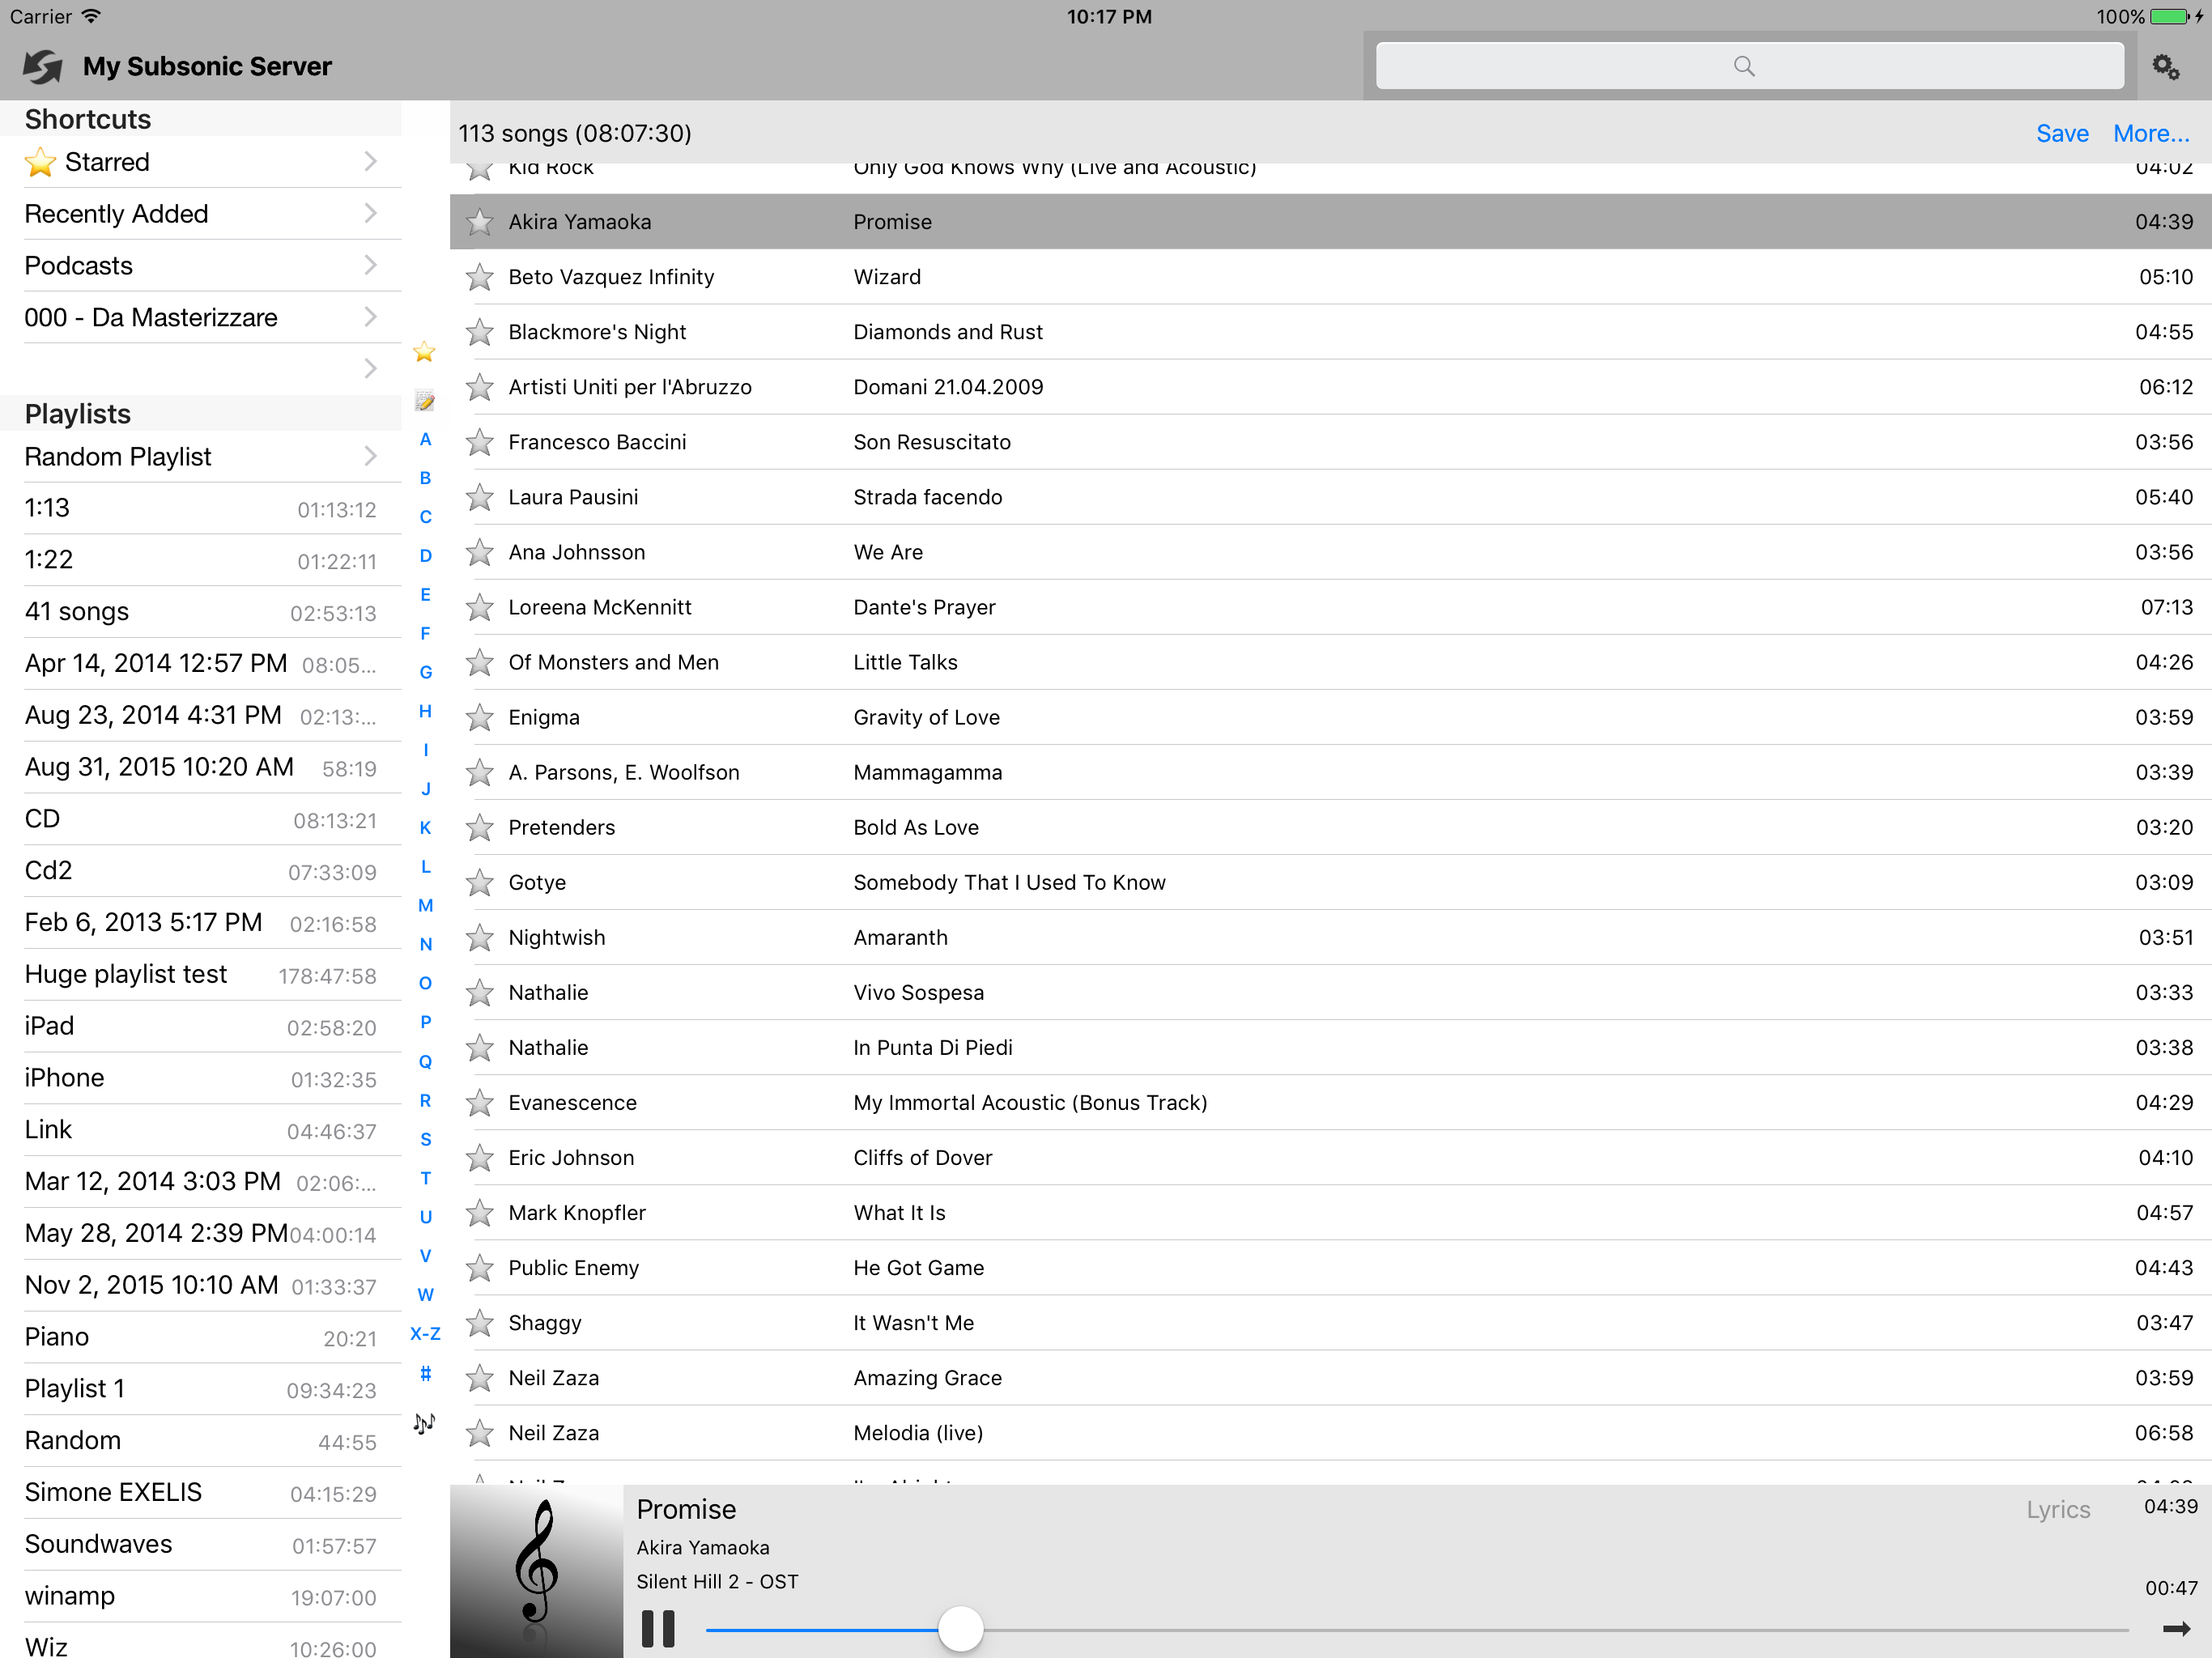2212x1658 pixels.
Task: Click My Subsonic Server title
Action: [207, 66]
